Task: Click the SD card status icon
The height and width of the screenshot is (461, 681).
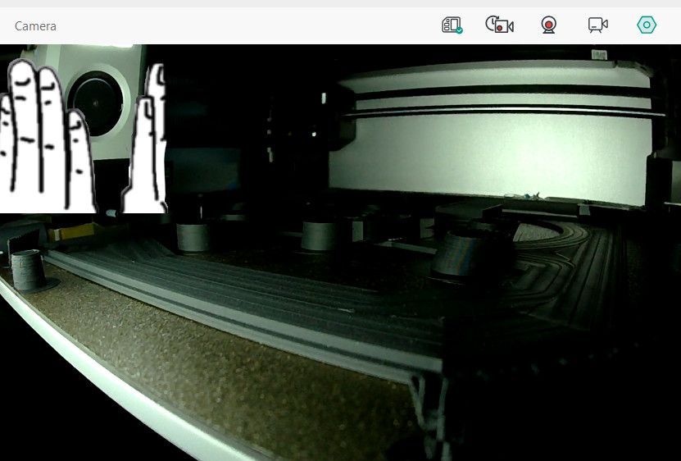Action: tap(452, 25)
